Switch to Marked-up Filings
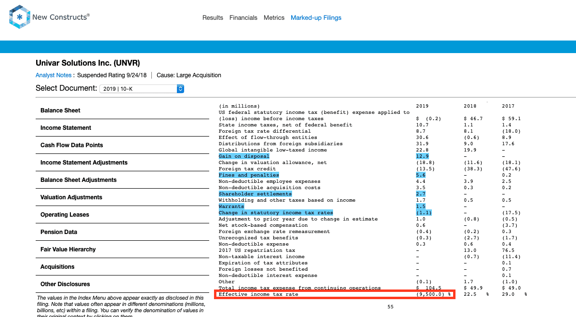Image resolution: width=576 pixels, height=317 pixels. point(316,18)
